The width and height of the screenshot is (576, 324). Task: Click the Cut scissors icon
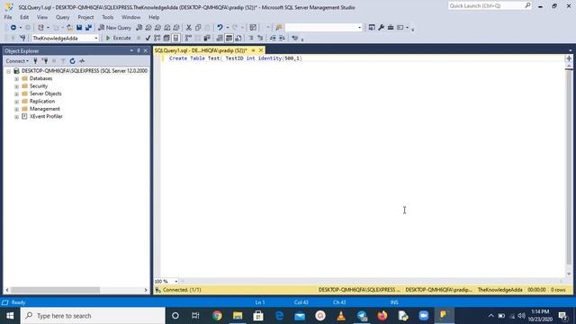189,28
